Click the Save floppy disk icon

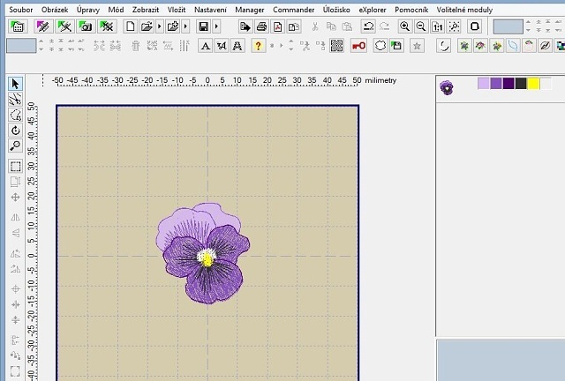204,26
